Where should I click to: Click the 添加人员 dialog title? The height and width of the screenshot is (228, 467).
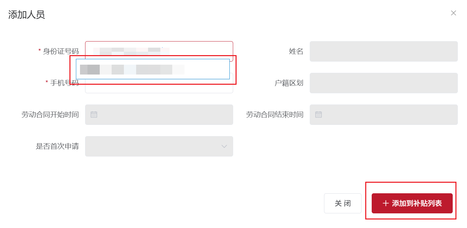click(x=27, y=15)
